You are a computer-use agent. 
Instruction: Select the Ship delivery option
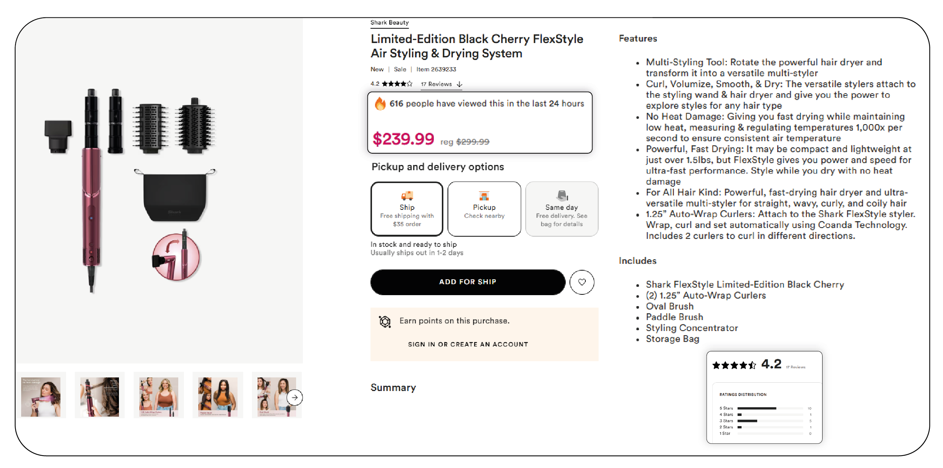(x=407, y=209)
